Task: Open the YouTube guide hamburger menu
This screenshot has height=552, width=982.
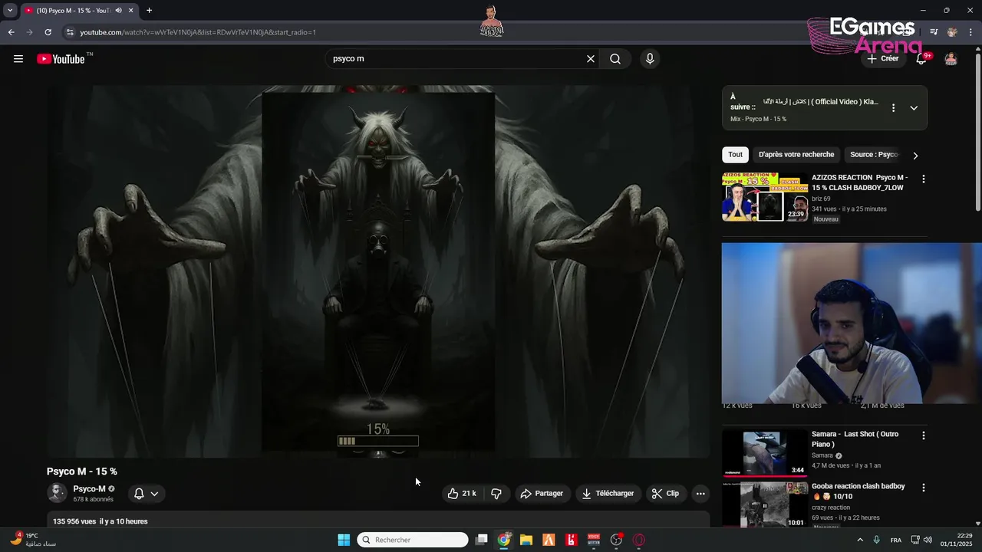Action: (18, 59)
